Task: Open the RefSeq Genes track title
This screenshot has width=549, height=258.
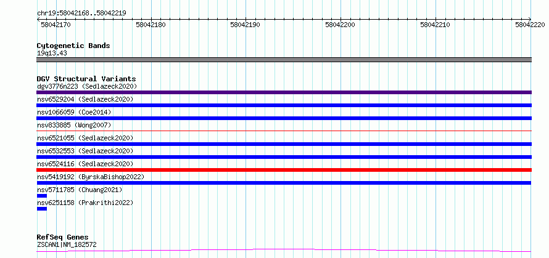Action: (62, 238)
